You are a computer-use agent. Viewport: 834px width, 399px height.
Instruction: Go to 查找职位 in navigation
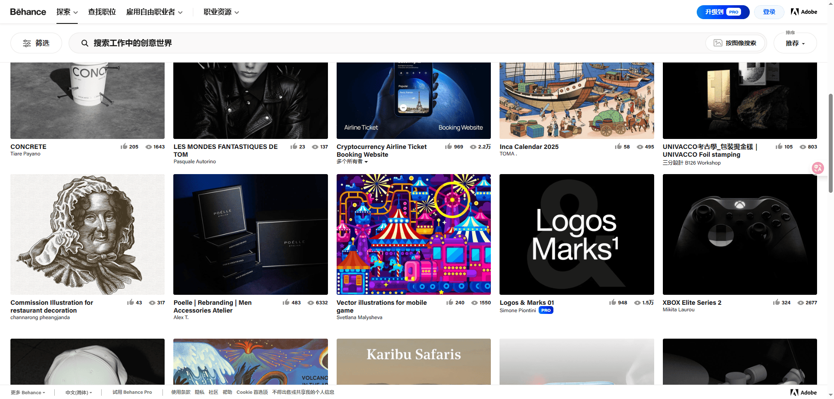click(102, 12)
